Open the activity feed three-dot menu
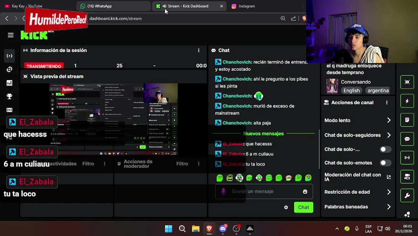Viewport: 418px width, 236px height. pyautogui.click(x=104, y=164)
